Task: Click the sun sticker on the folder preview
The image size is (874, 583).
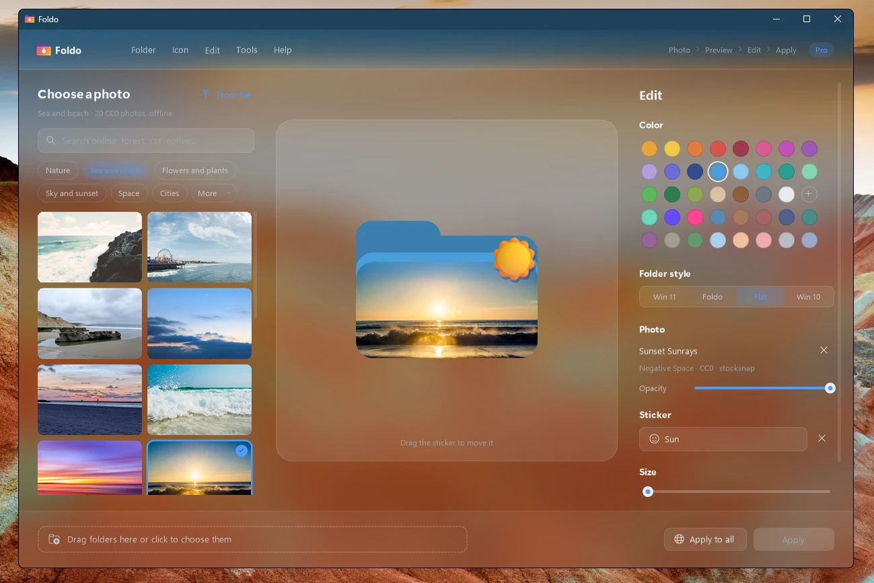Action: pos(514,259)
